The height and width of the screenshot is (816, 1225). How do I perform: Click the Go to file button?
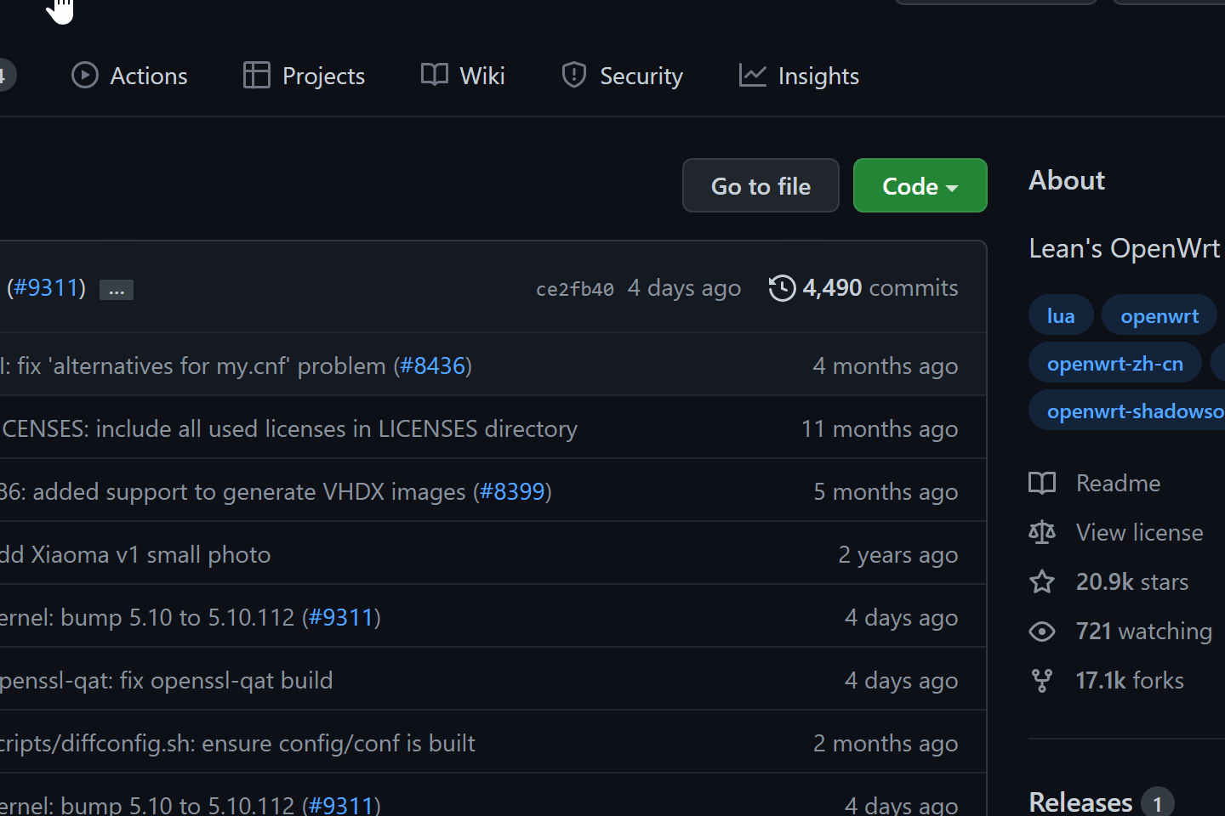pos(761,185)
